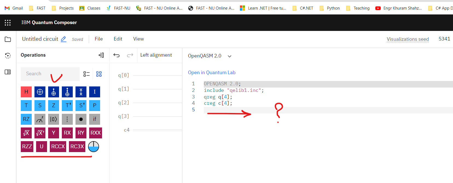Open the docs panel sidebar icon

click(8, 72)
